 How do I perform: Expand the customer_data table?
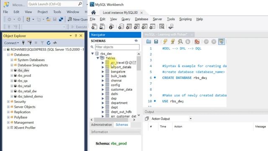coord(103,89)
